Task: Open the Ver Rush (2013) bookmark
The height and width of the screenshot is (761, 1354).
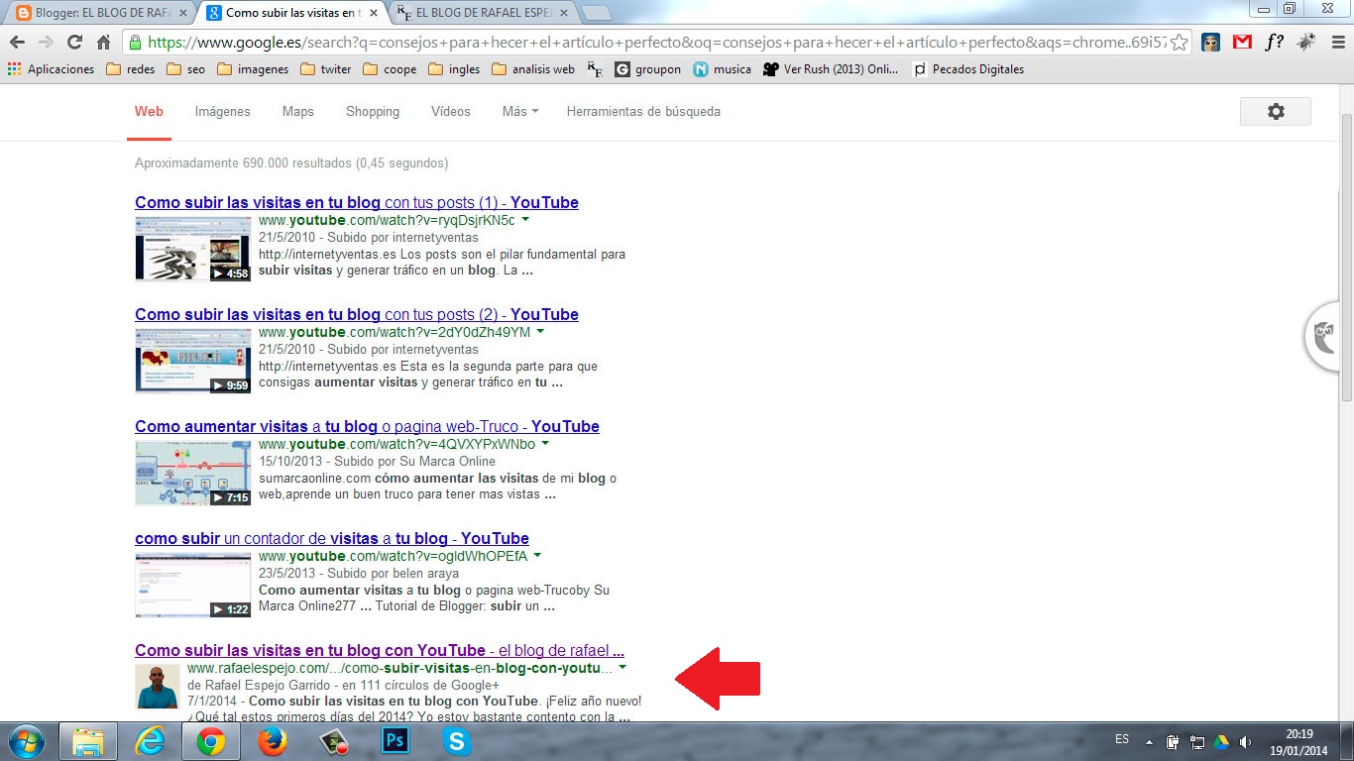Action: (x=831, y=69)
